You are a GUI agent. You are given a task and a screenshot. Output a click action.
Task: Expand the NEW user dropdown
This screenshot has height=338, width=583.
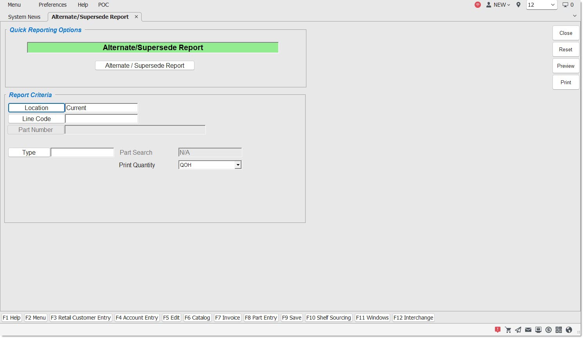pyautogui.click(x=498, y=5)
